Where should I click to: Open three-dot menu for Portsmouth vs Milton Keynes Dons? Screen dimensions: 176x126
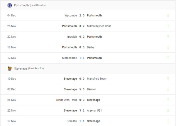tap(168, 26)
